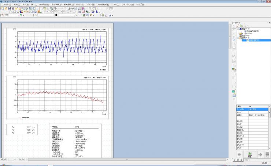
Task: Click the horizontal scrollbar below the document
Action: pyautogui.click(x=127, y=160)
